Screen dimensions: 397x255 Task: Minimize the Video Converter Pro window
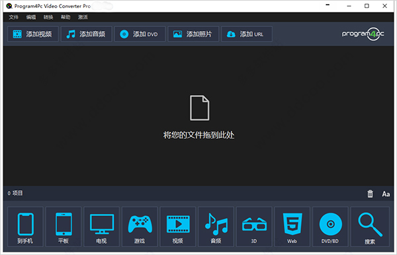coord(349,6)
